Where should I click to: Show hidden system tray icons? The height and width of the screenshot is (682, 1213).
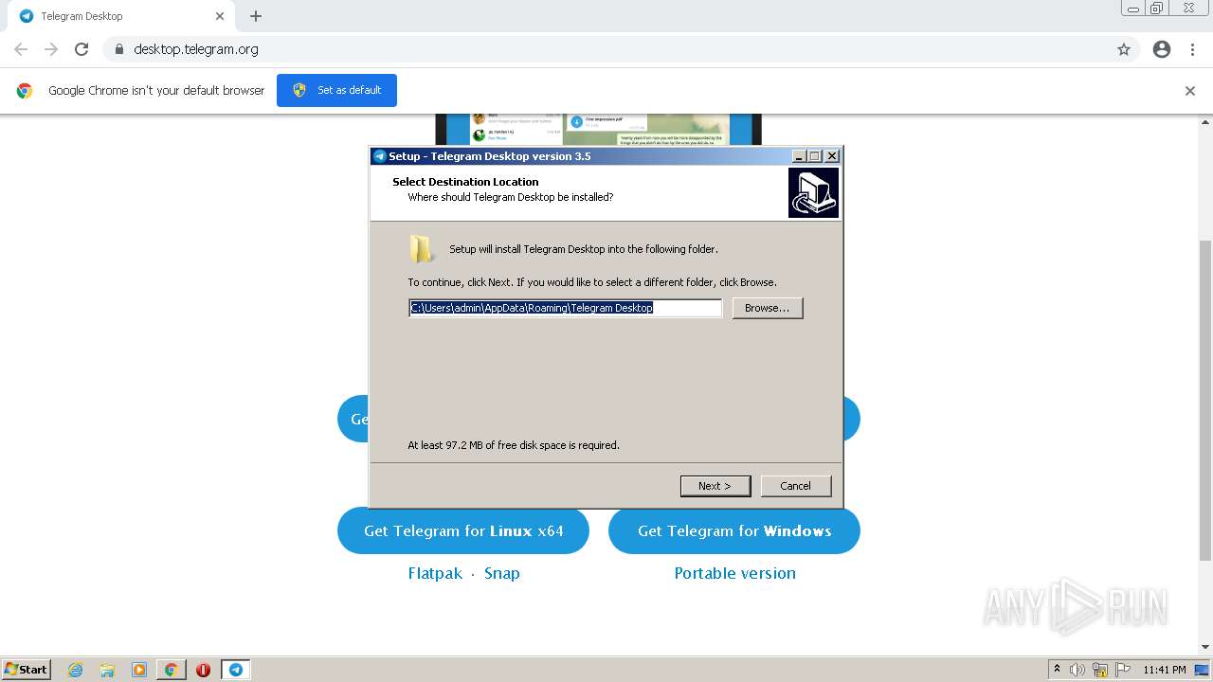coord(1057,670)
